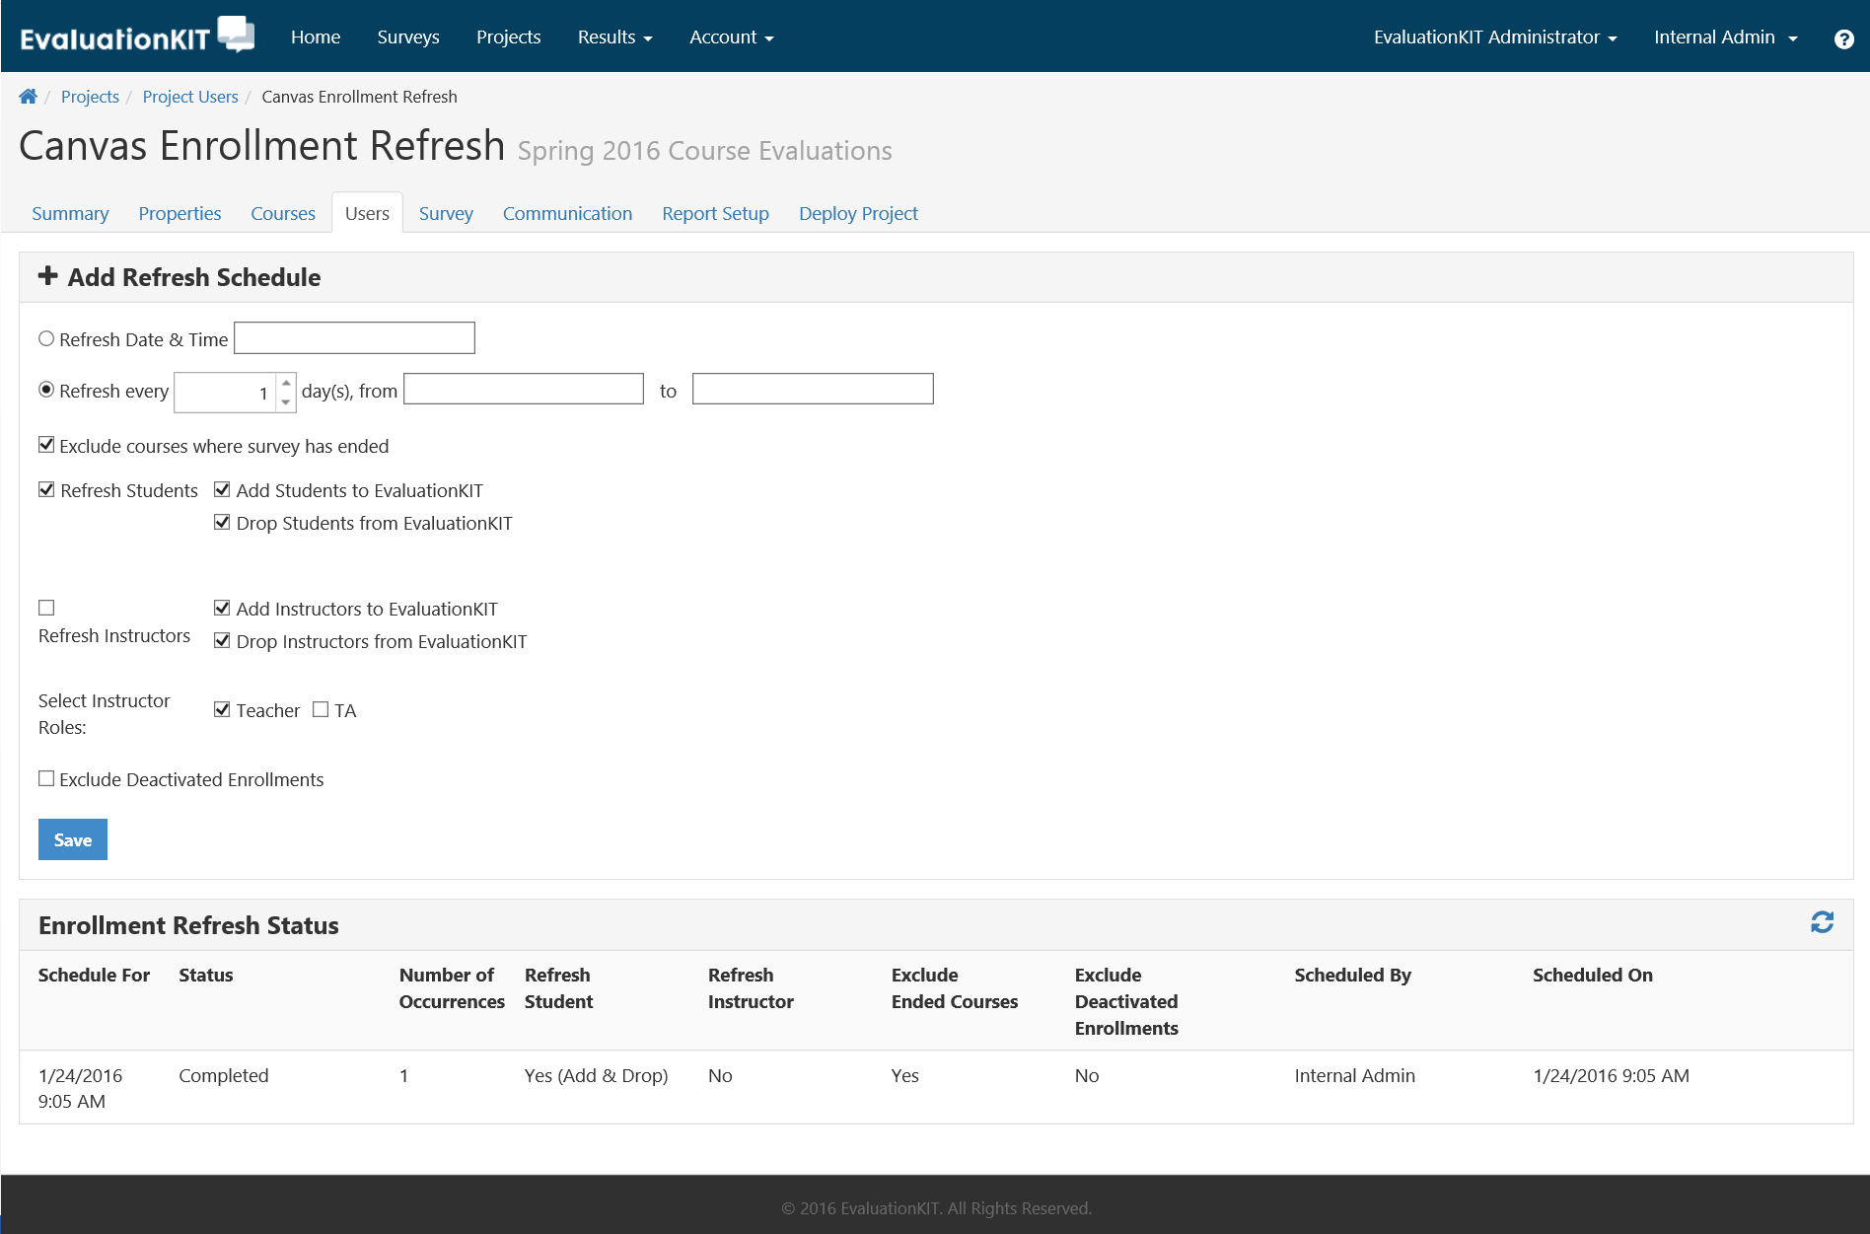Click the home icon in breadcrumb

point(28,97)
